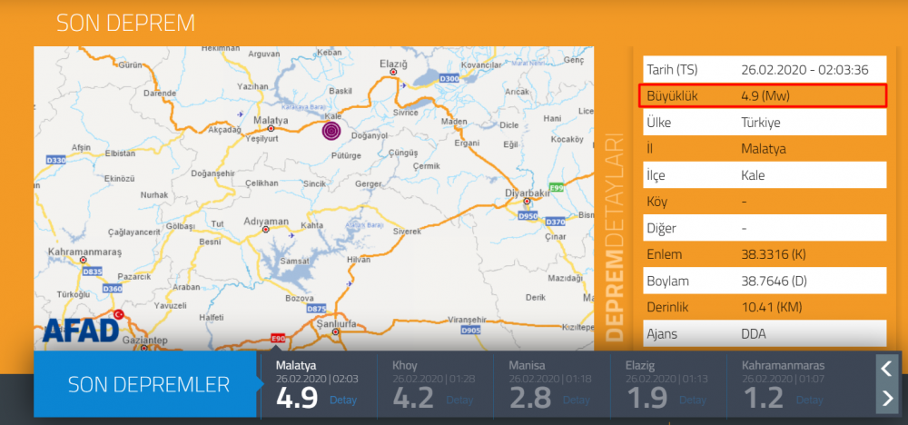
Task: Click the airport icon west of Malatya
Action: point(240,114)
